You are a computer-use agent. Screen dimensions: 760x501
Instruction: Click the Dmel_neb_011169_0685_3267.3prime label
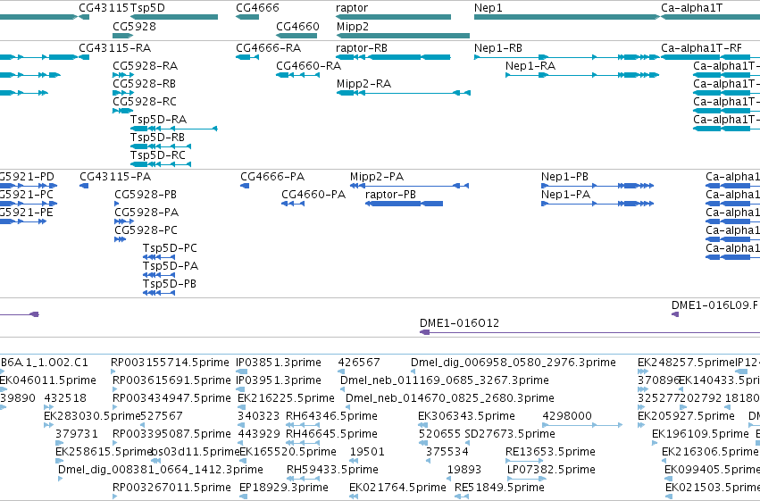coord(445,380)
